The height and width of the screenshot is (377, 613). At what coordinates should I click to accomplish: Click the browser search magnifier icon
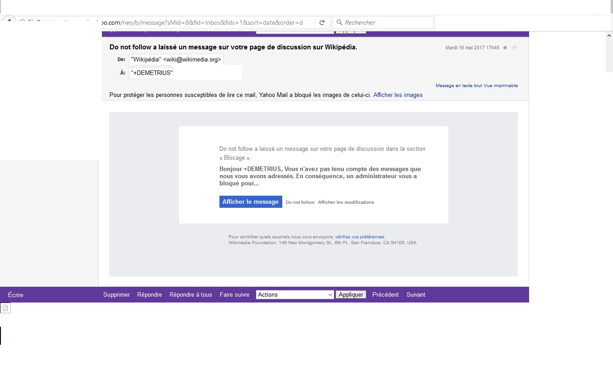(339, 22)
